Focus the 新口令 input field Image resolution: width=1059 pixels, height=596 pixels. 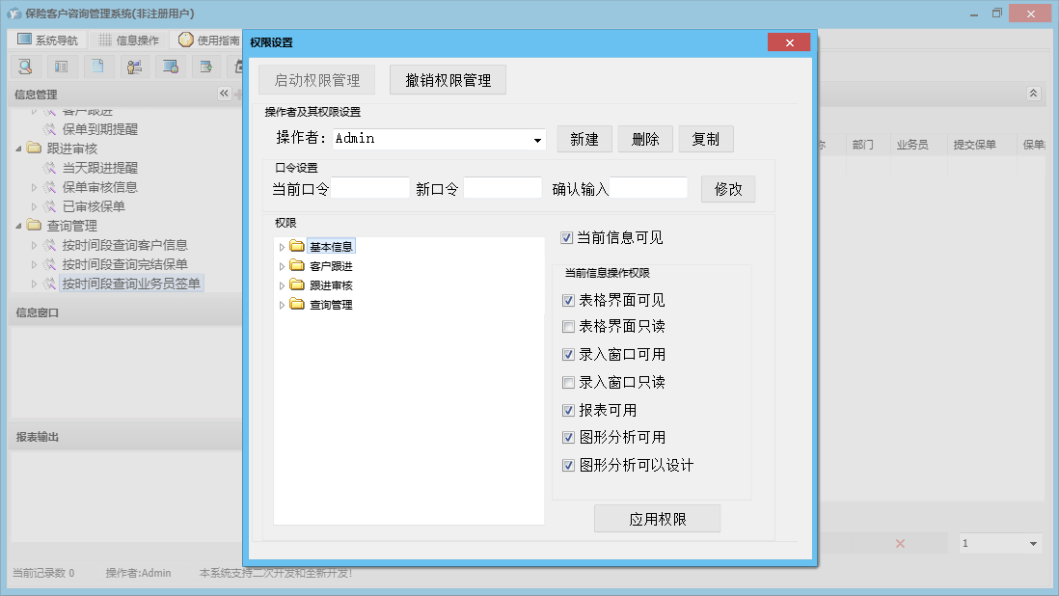coord(502,188)
